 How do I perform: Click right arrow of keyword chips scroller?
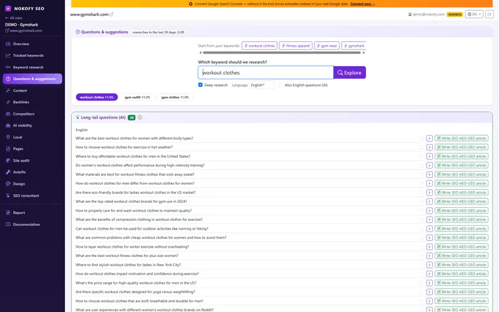coord(364,53)
